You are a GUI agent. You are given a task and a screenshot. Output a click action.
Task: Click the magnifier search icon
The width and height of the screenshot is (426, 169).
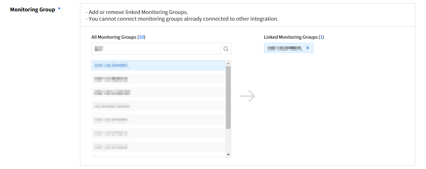[226, 49]
